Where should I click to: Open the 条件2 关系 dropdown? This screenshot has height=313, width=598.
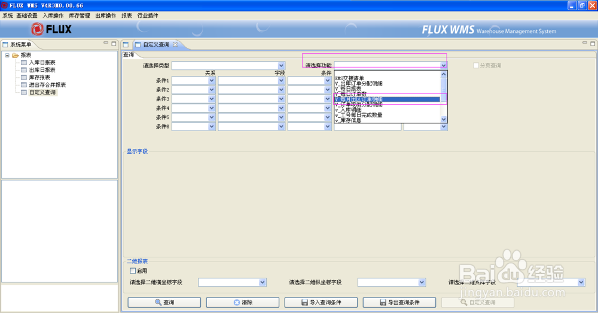click(x=212, y=90)
